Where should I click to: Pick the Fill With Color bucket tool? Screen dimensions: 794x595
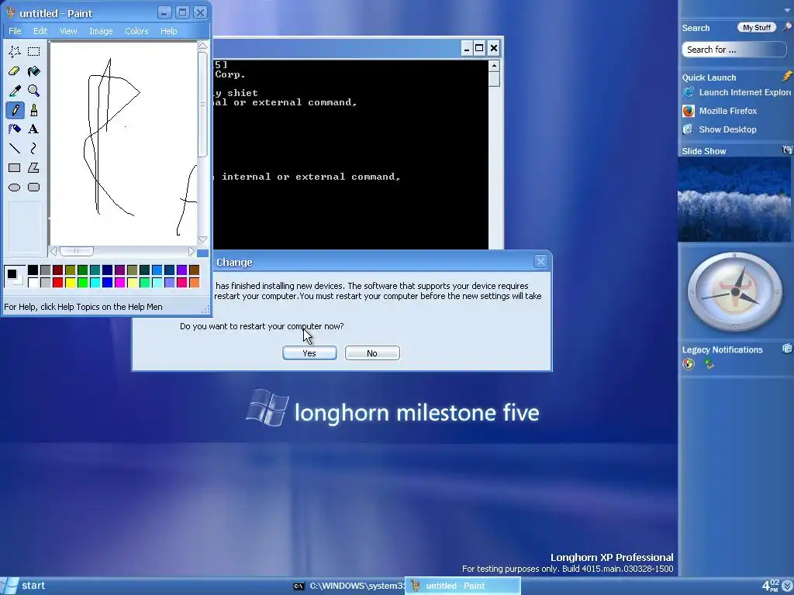coord(34,71)
